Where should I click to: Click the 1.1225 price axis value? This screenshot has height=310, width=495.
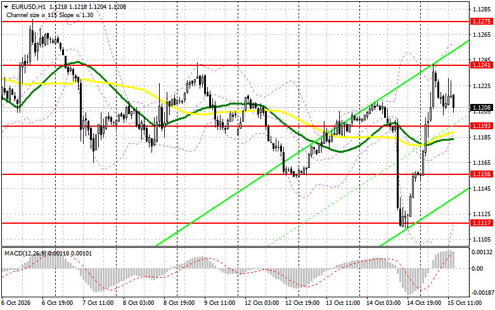[x=482, y=86]
